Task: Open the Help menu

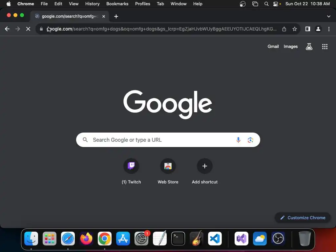Action: click(198, 4)
